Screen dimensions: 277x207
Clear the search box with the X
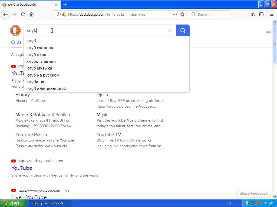tap(170, 30)
